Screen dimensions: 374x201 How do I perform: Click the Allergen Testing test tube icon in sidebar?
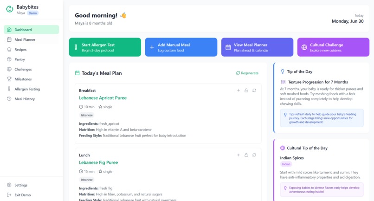[9, 89]
